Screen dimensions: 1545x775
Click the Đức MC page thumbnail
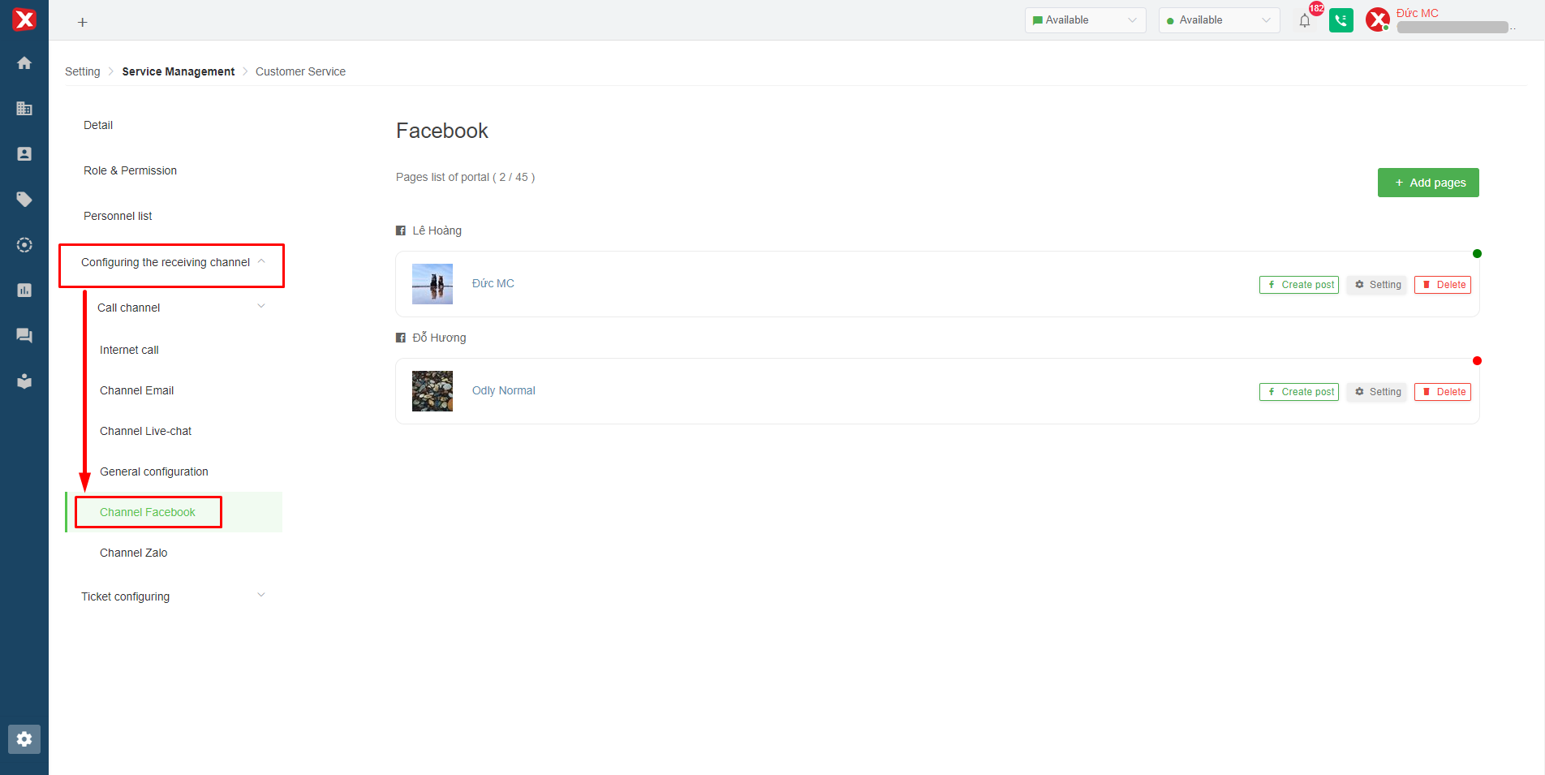click(x=433, y=284)
